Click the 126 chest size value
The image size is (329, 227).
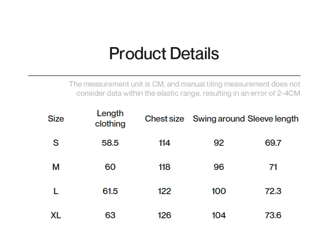coord(164,215)
